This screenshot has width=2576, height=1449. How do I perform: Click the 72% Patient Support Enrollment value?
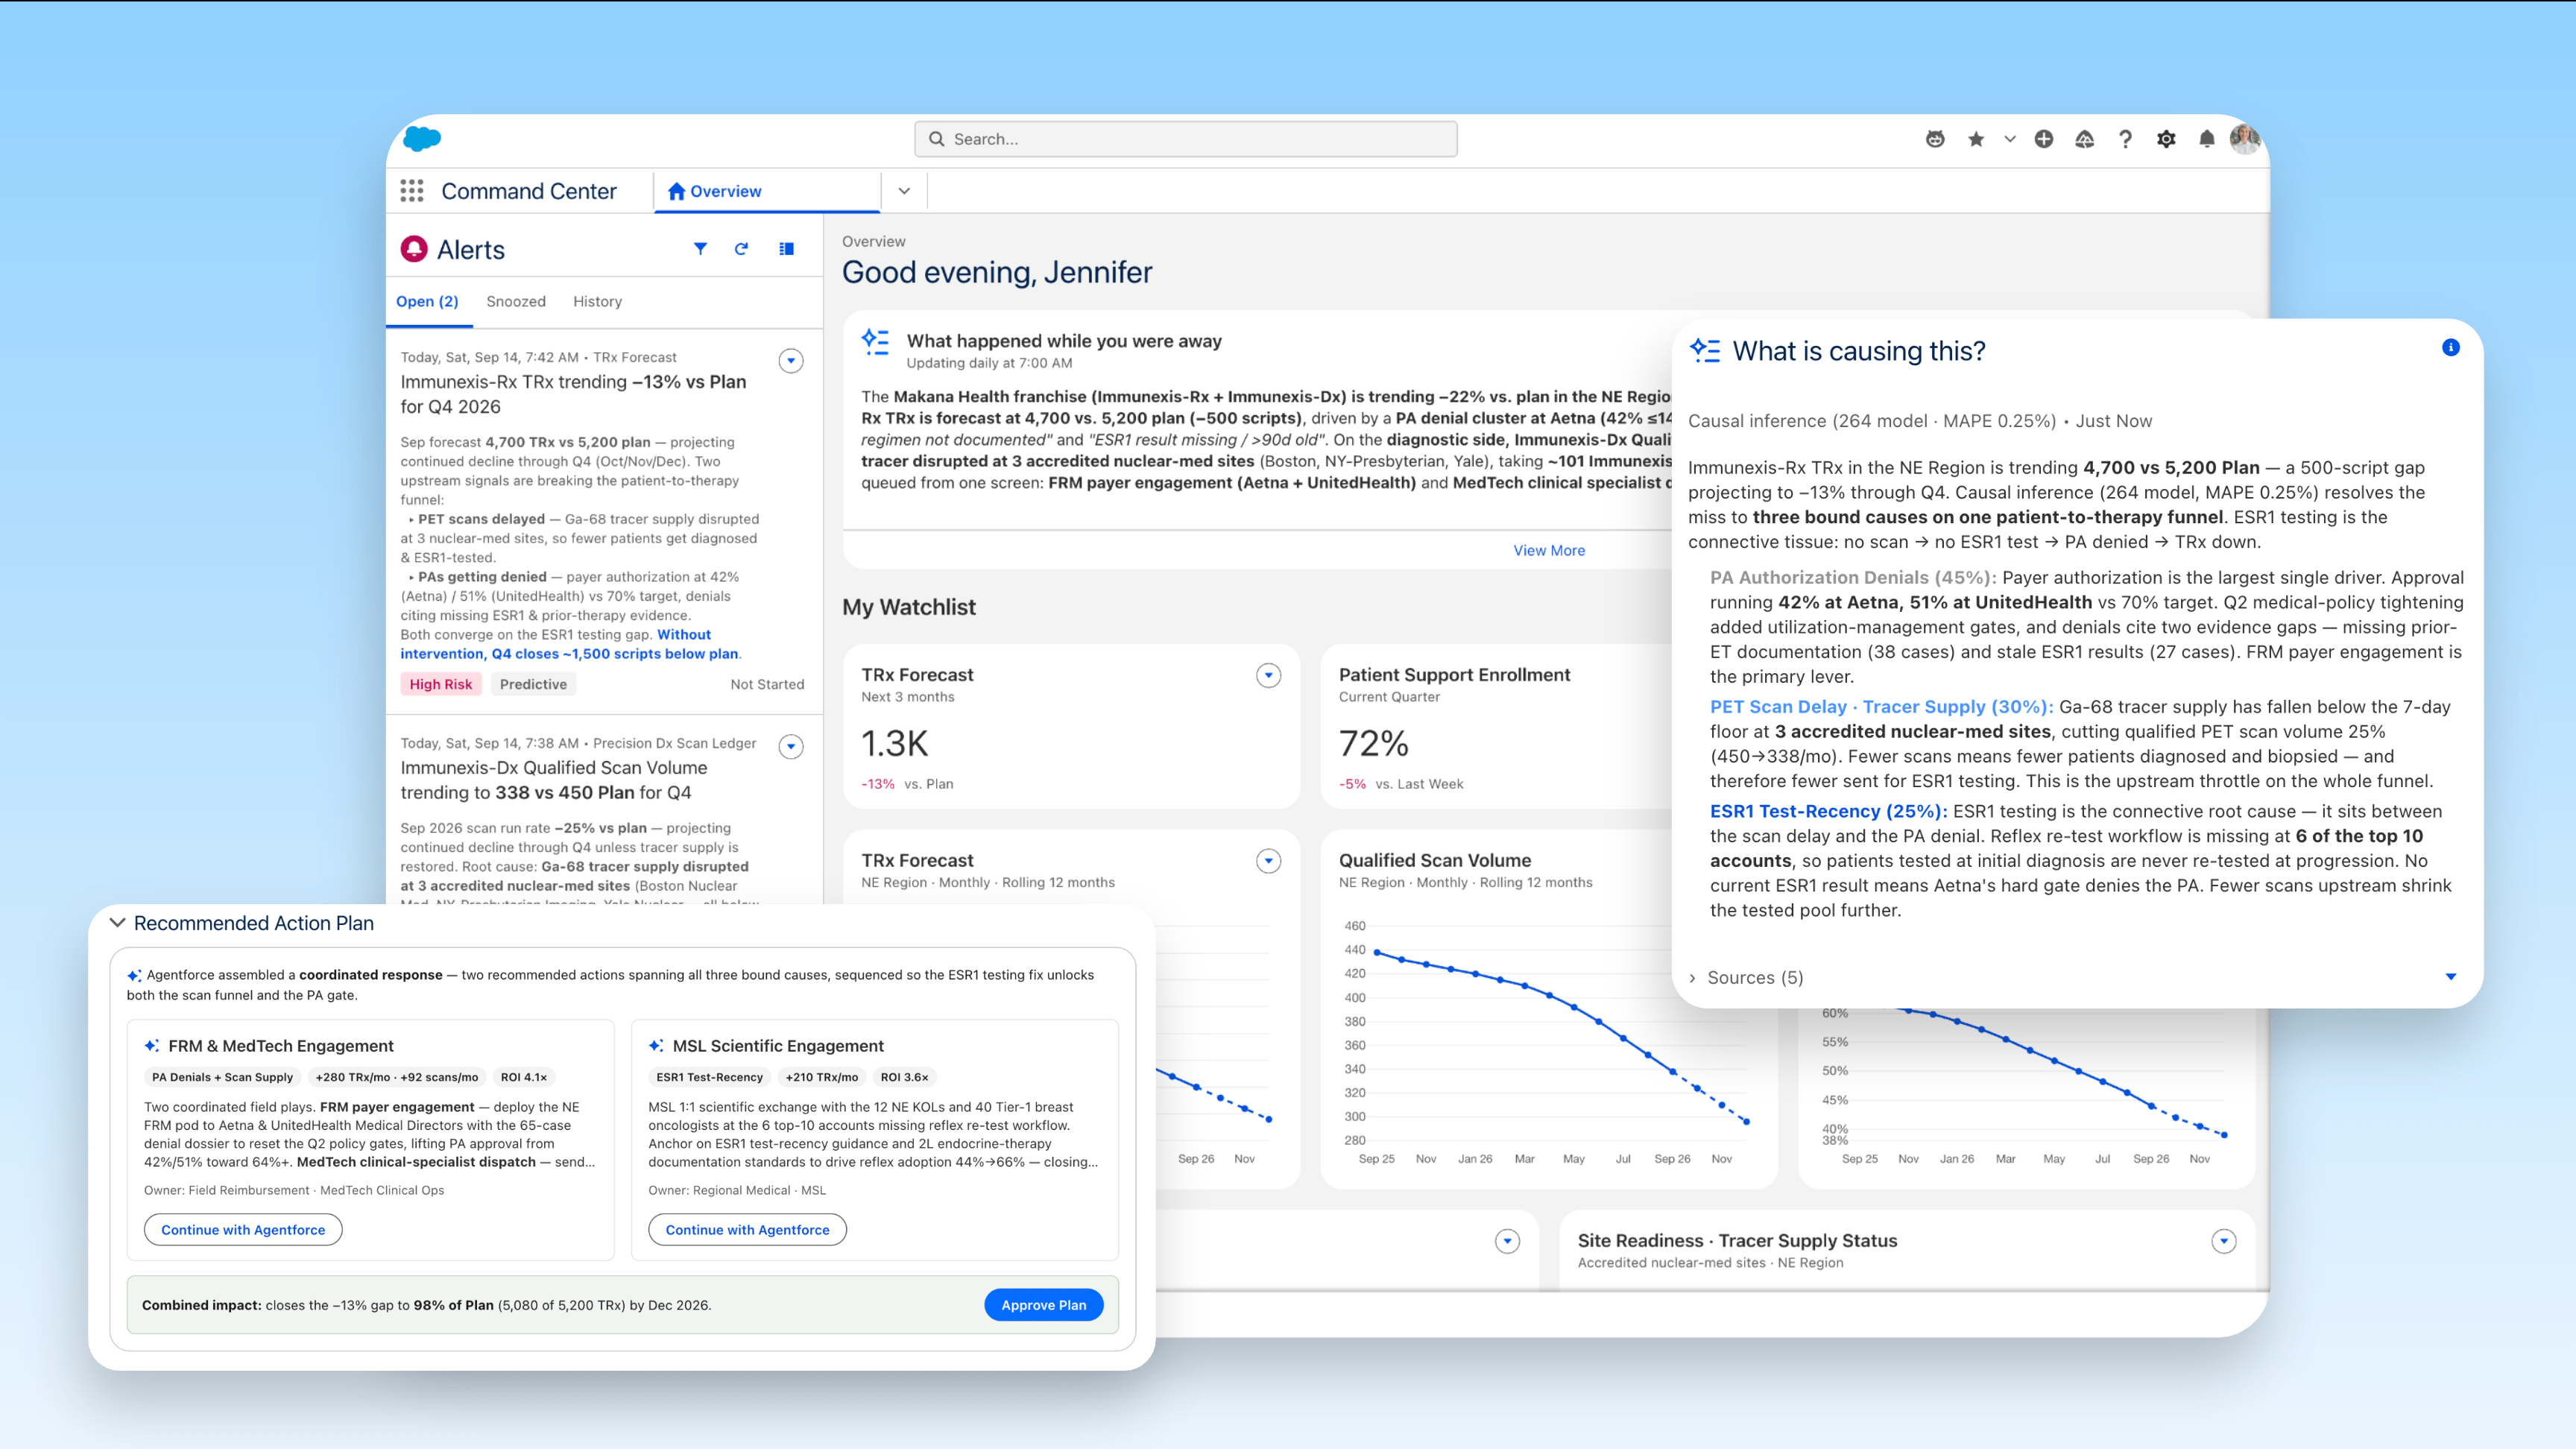click(1374, 744)
